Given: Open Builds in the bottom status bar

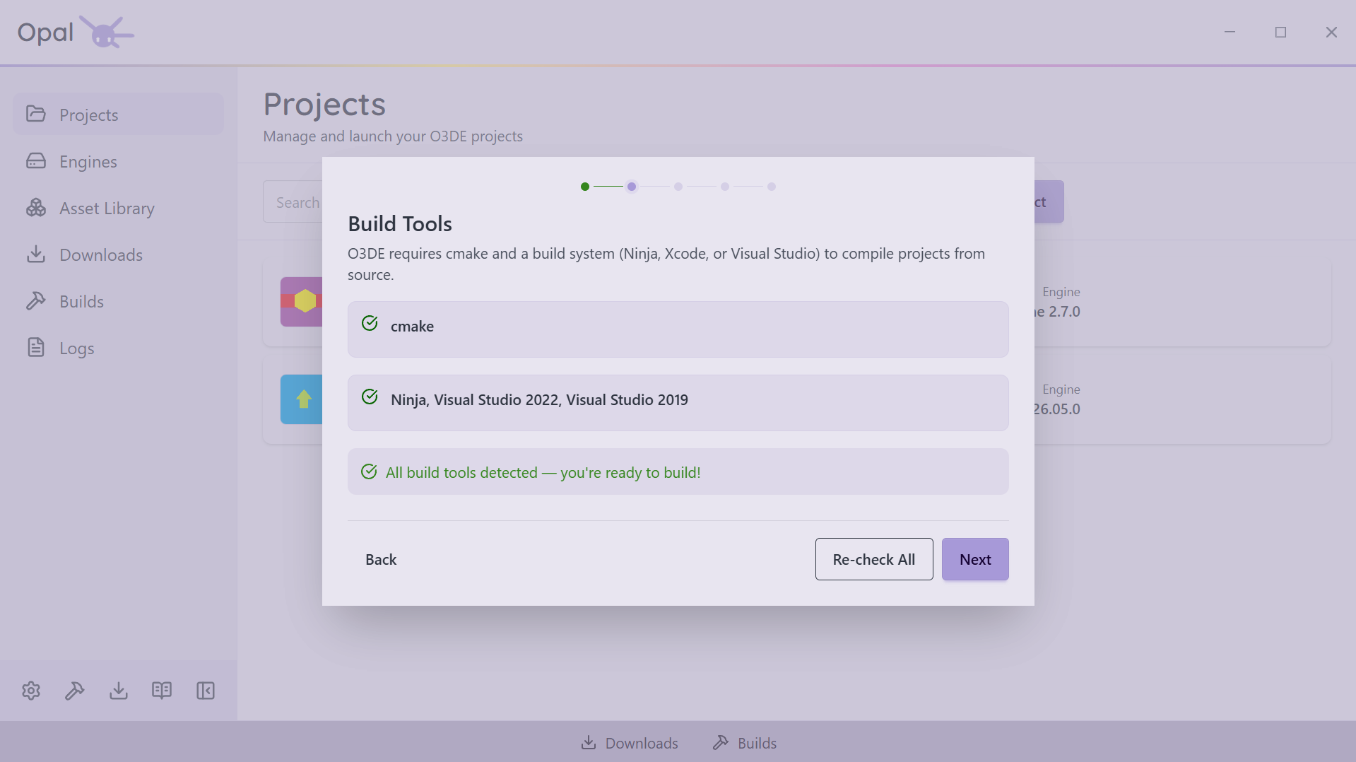Looking at the screenshot, I should pyautogui.click(x=745, y=743).
